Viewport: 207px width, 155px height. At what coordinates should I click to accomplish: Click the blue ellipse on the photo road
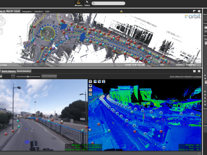pyautogui.click(x=27, y=142)
